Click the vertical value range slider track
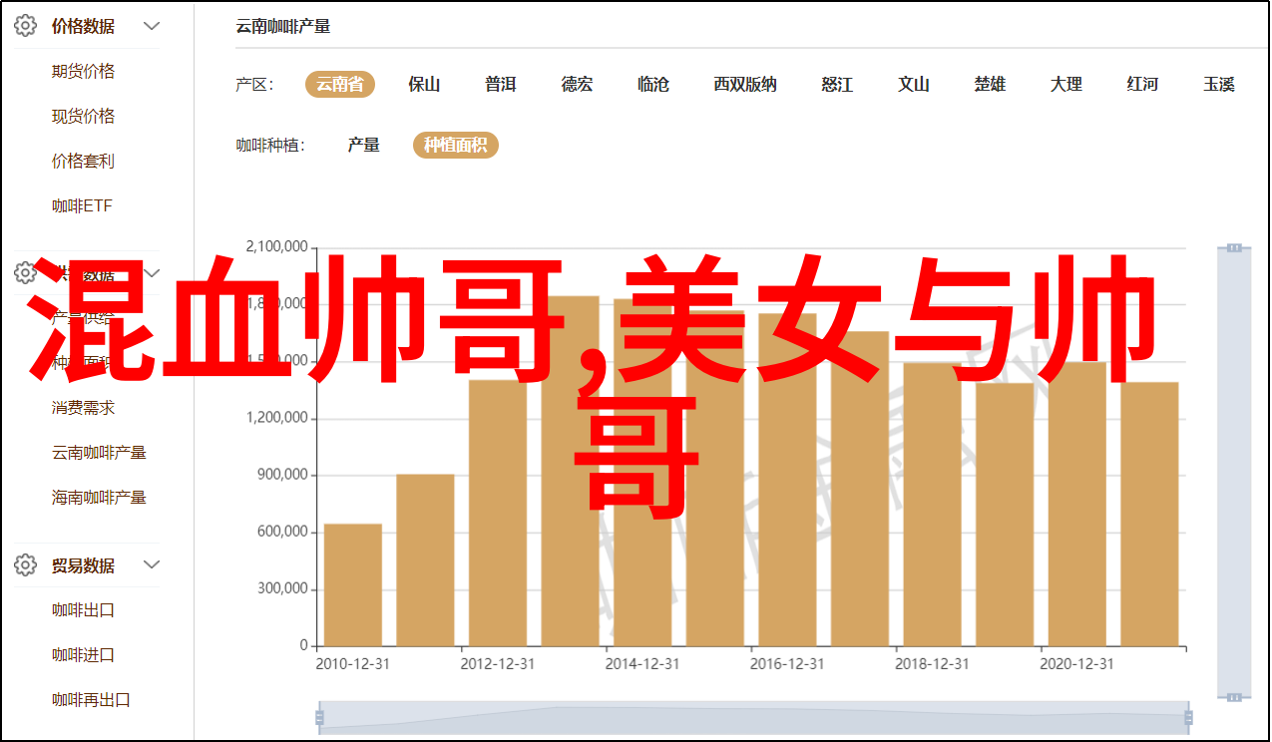This screenshot has width=1272, height=742. pos(1234,471)
